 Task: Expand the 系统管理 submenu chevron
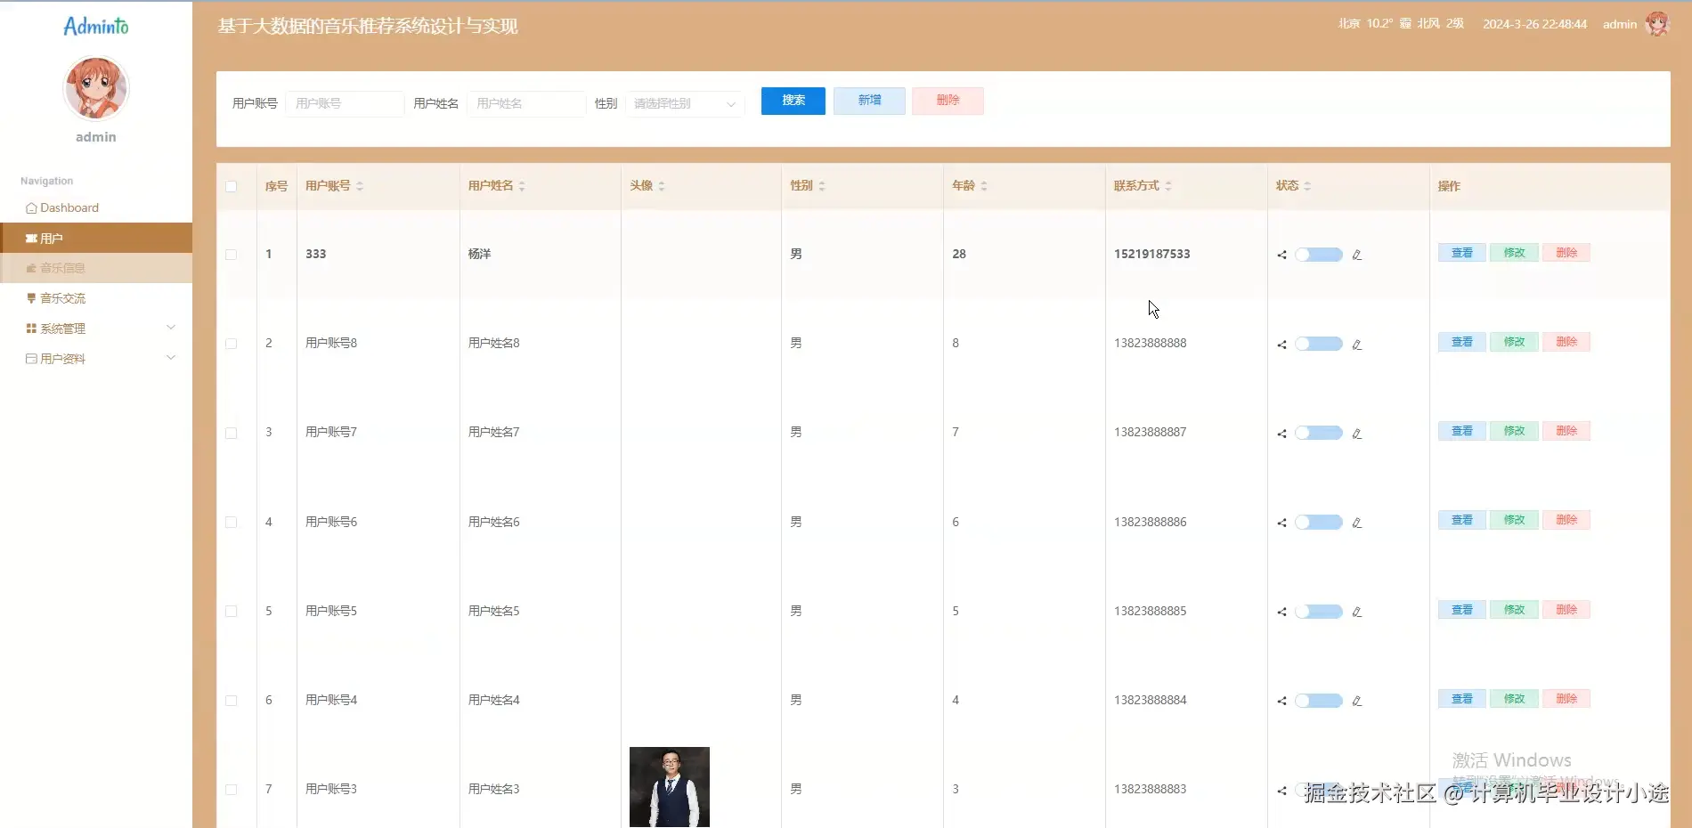171,328
